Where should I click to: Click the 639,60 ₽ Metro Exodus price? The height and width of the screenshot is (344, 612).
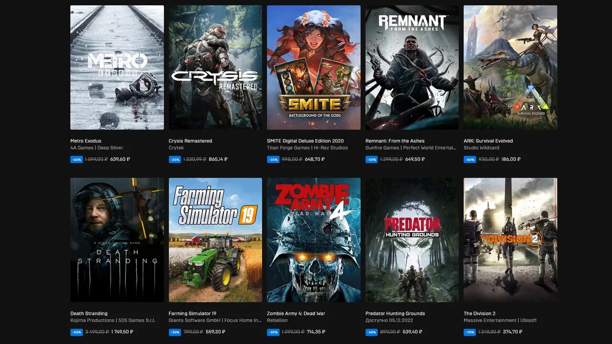pyautogui.click(x=120, y=159)
